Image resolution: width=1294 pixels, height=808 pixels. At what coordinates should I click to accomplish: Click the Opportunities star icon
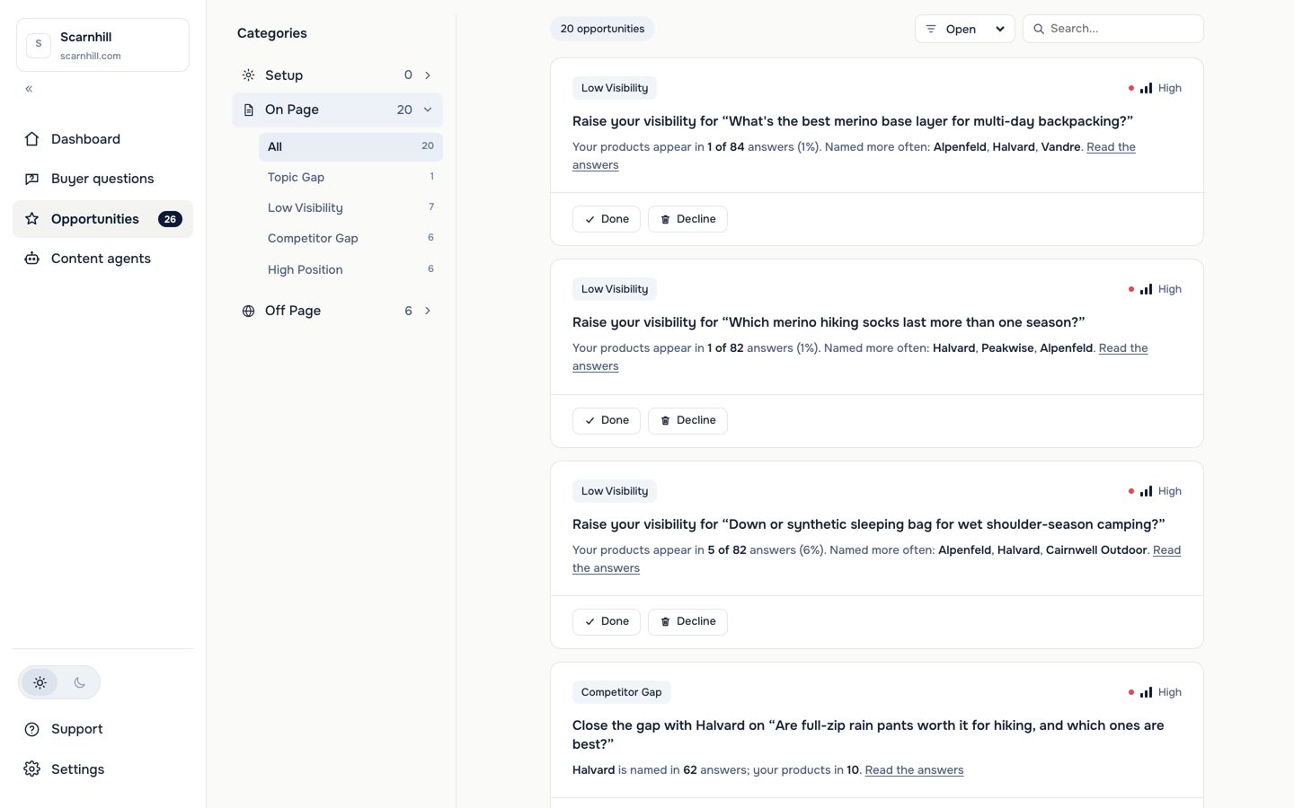(31, 219)
